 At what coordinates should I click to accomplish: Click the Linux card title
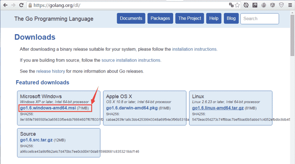tap(198, 96)
